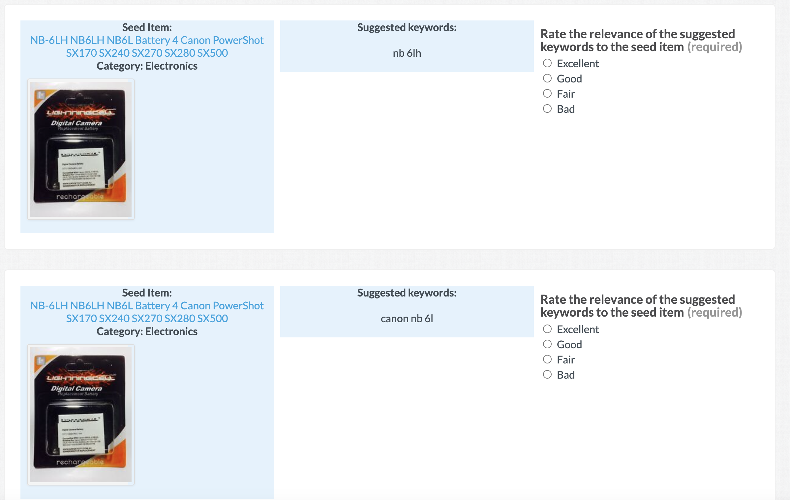
Task: Select Excellent for keyword 'canon nb 6l'
Action: [x=547, y=329]
